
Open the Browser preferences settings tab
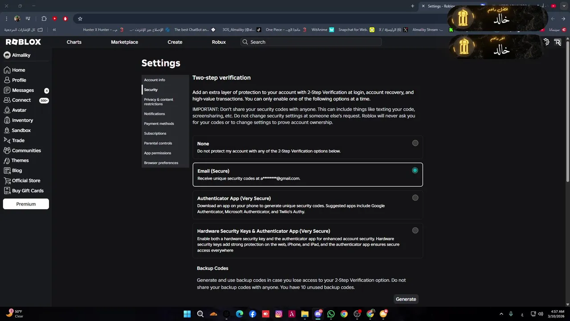pyautogui.click(x=165, y=163)
